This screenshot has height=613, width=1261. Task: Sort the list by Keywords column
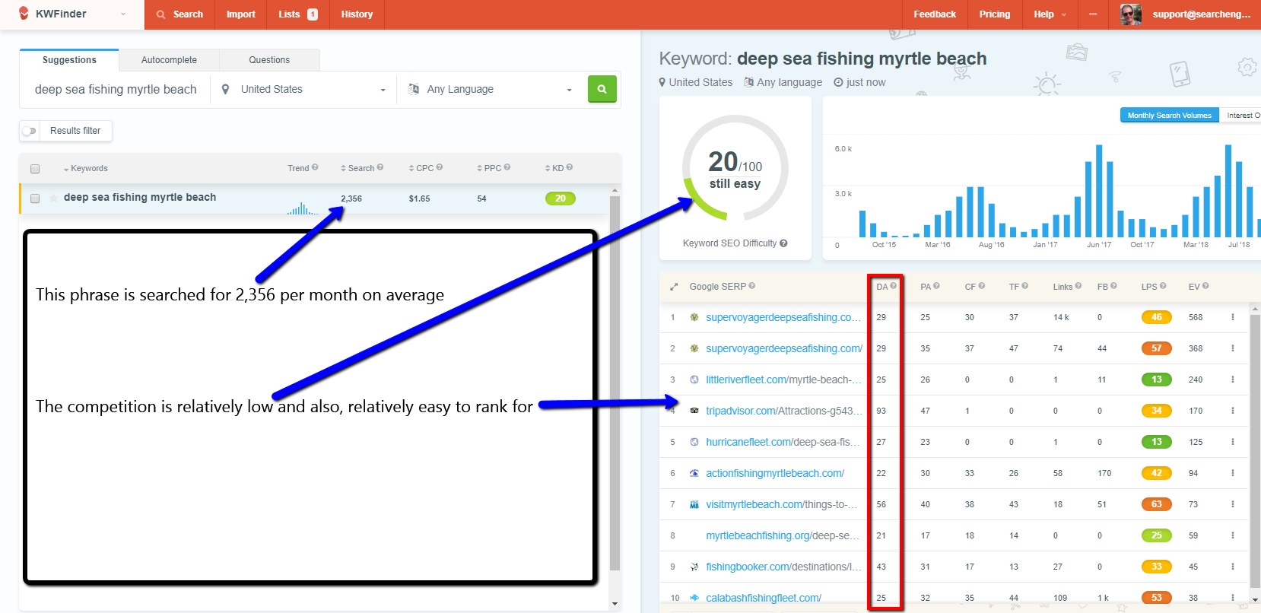click(x=85, y=169)
